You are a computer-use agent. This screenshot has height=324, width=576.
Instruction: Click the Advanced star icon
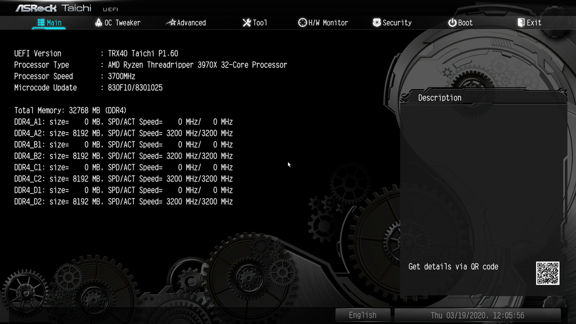tap(171, 23)
